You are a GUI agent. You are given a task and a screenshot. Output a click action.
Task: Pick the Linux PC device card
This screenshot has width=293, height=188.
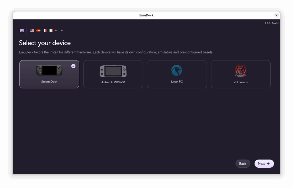pyautogui.click(x=177, y=74)
